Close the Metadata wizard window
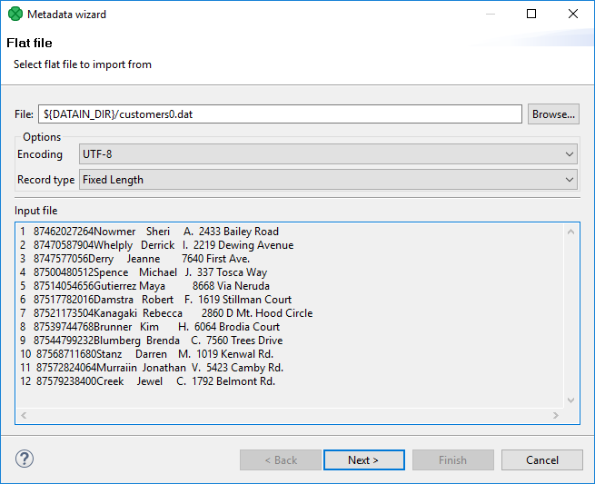595x484 pixels. [x=572, y=15]
